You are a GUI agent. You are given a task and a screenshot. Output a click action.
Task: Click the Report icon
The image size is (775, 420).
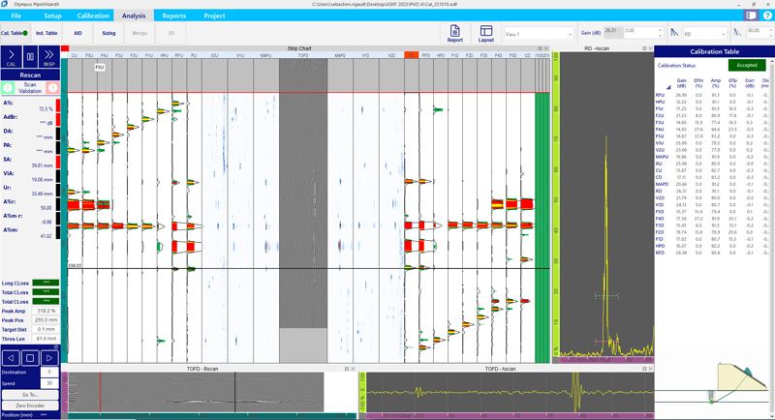pyautogui.click(x=454, y=34)
